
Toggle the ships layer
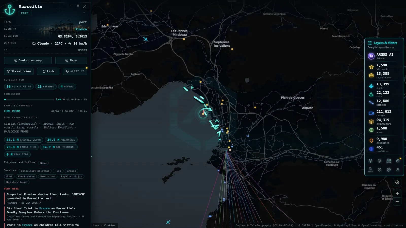[x=384, y=94]
